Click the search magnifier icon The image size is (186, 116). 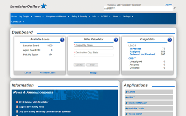tap(175, 8)
